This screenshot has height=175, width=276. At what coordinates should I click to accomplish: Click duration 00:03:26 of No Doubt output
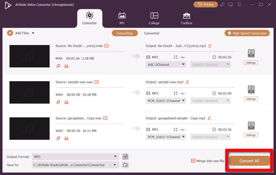pos(225,57)
